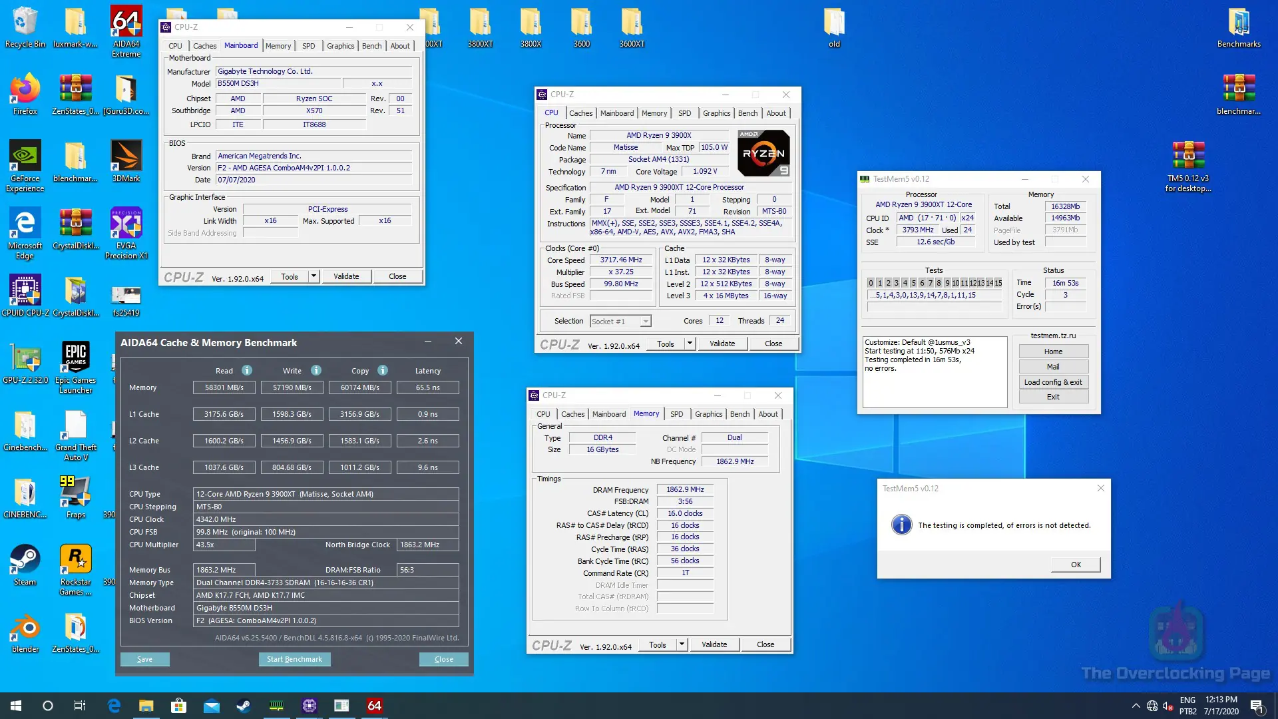
Task: Click OK on the TestMem5 completion dialog
Action: (1076, 565)
